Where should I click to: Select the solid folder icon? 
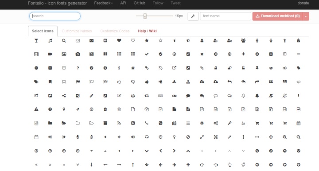click(x=50, y=123)
